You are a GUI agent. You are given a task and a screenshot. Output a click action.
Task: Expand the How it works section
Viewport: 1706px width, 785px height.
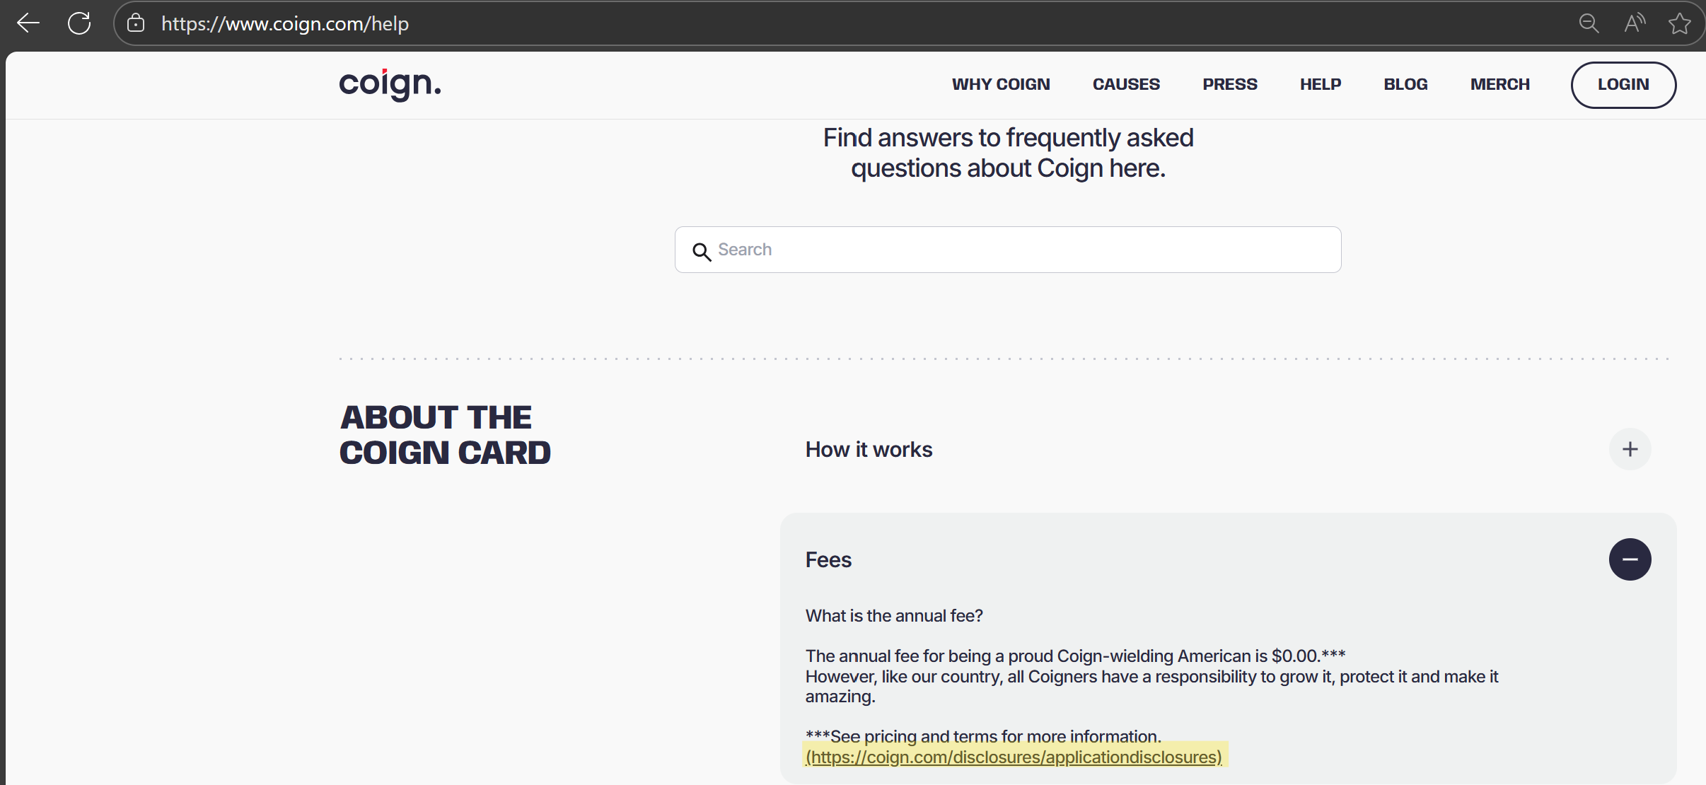1630,449
